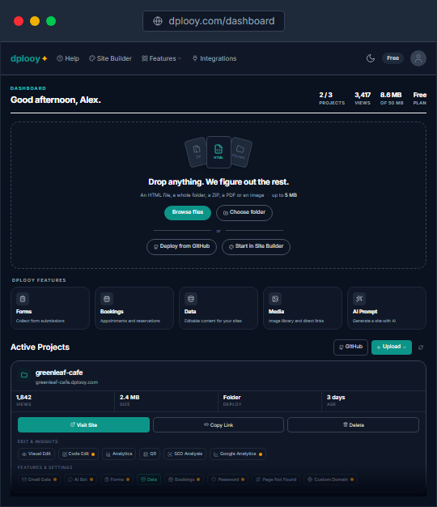Click the 8.6 MB storage stat
Image resolution: width=437 pixels, height=507 pixels.
click(392, 98)
